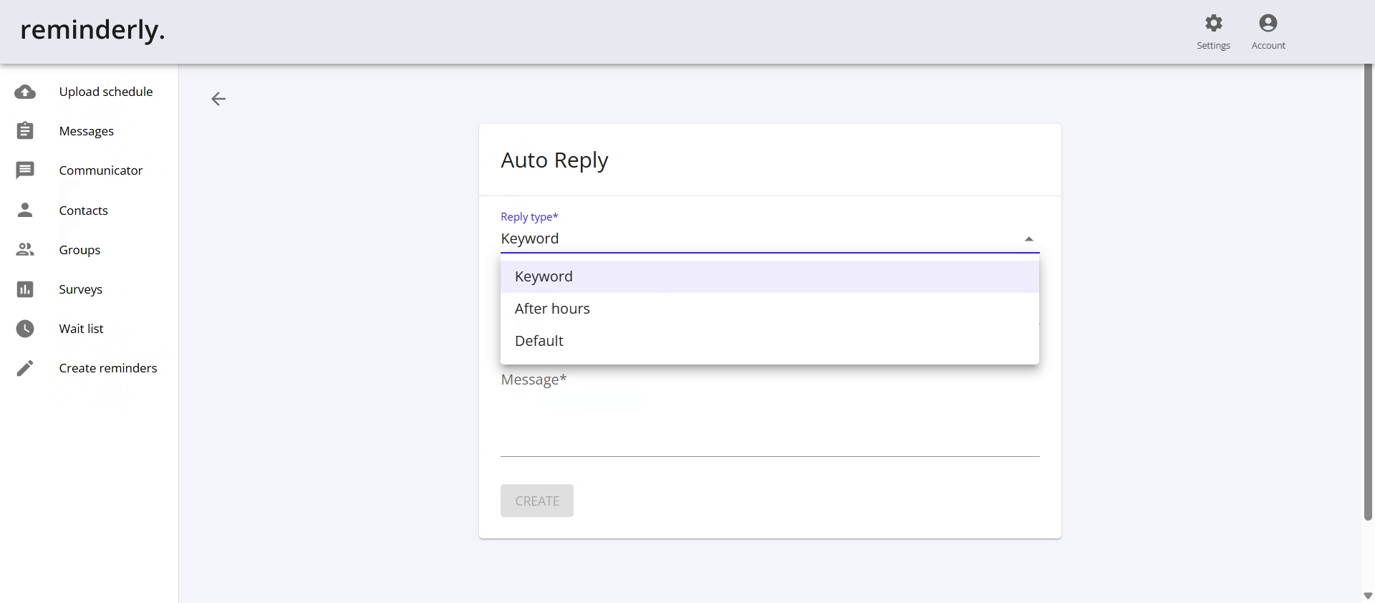Viewport: 1375px width, 603px height.
Task: Click the Groups people icon
Action: click(x=25, y=249)
